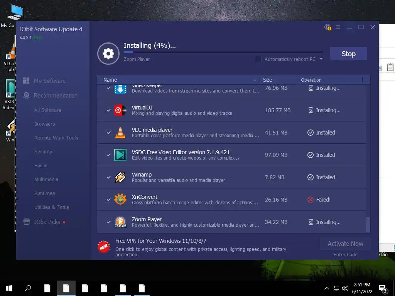Click the hourglass icon for Zoom Player
Image resolution: width=395 pixels, height=296 pixels.
coord(311,222)
